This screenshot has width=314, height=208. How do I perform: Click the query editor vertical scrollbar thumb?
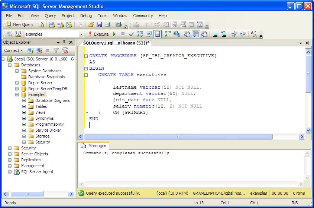point(308,74)
